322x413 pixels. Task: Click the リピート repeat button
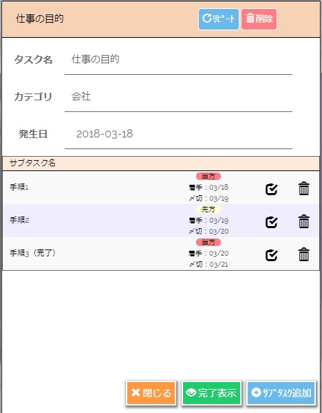pos(219,19)
